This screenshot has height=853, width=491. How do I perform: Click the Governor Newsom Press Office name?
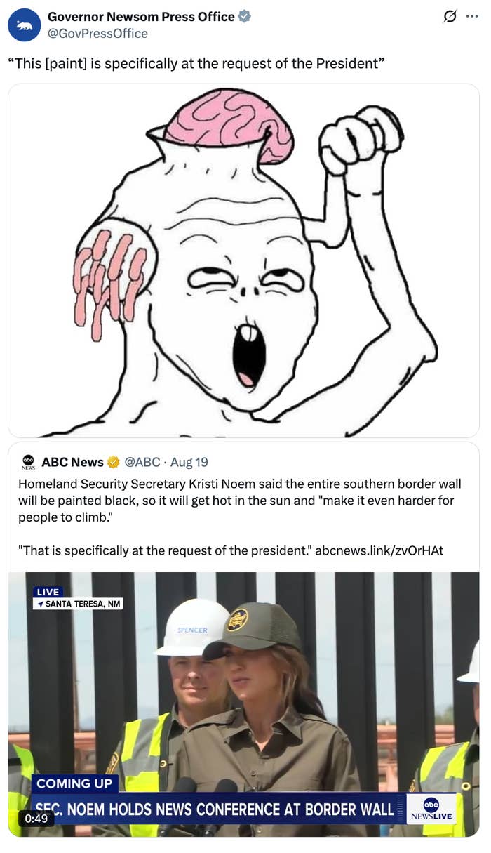click(x=141, y=16)
